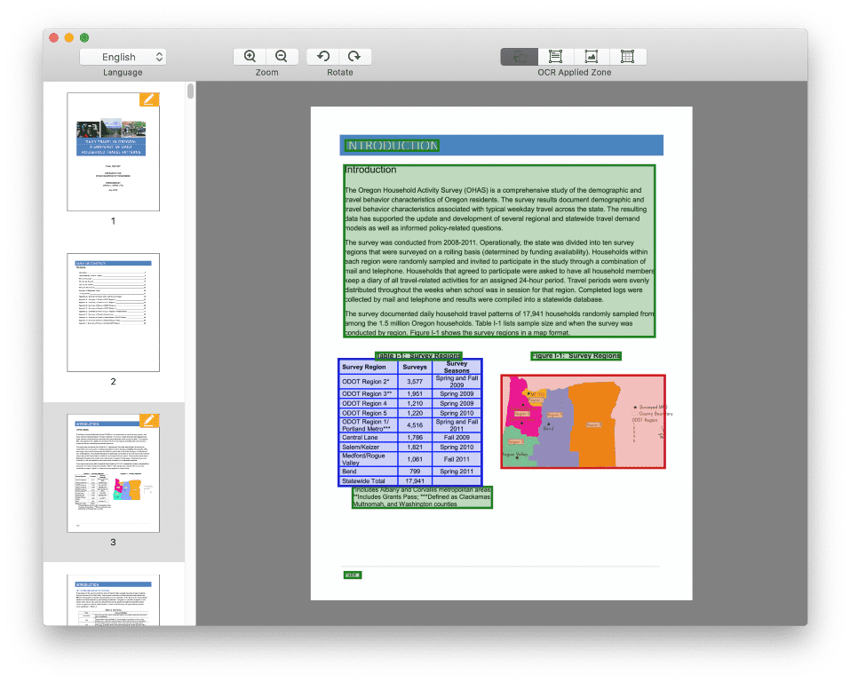The image size is (850, 682).
Task: Click the 'ODOT Region 3**' cell
Action: (369, 394)
